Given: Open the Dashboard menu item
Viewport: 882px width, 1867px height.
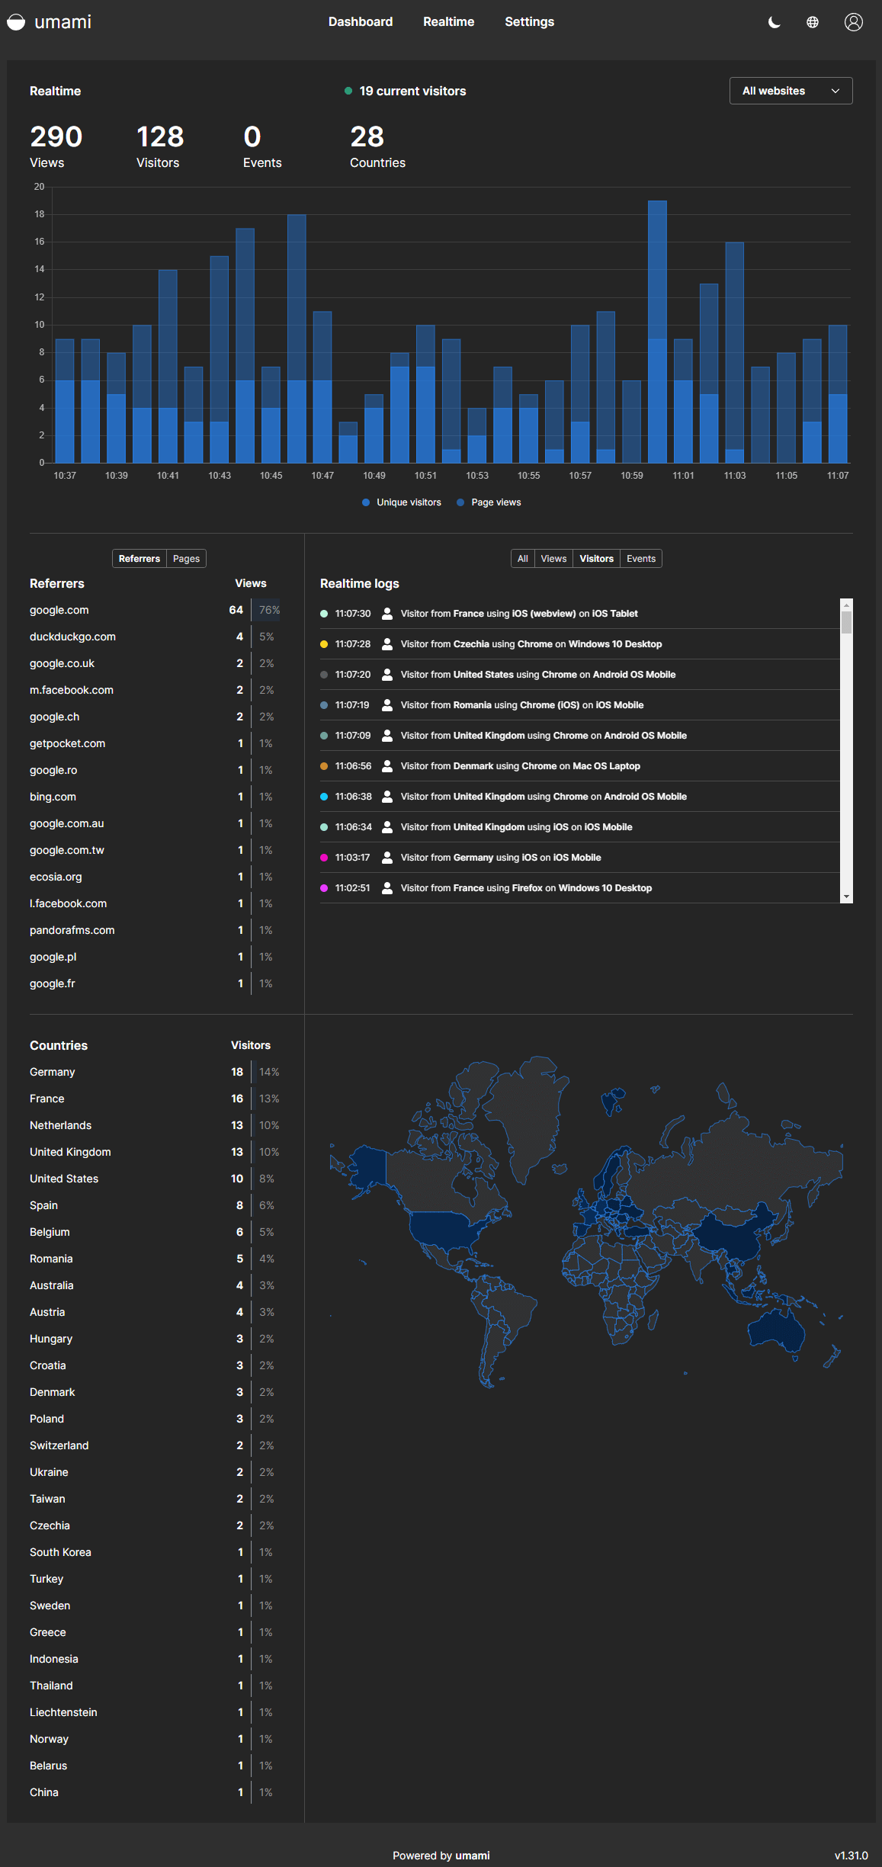Looking at the screenshot, I should point(361,22).
